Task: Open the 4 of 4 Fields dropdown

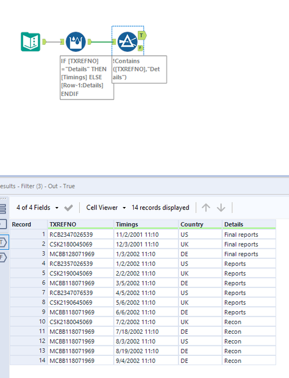Action: point(37,208)
